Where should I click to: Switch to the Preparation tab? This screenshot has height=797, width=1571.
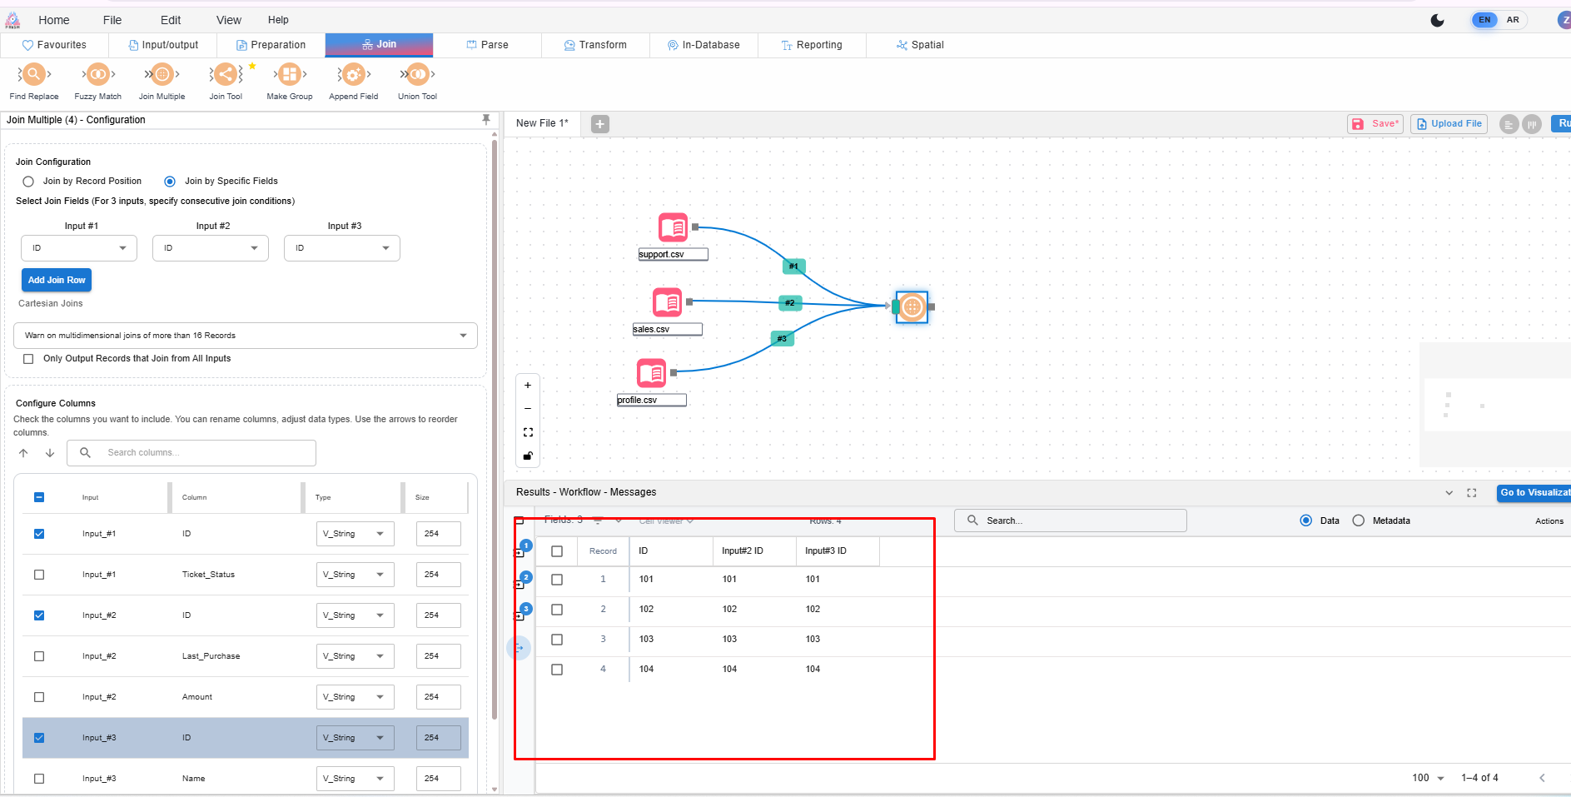271,45
